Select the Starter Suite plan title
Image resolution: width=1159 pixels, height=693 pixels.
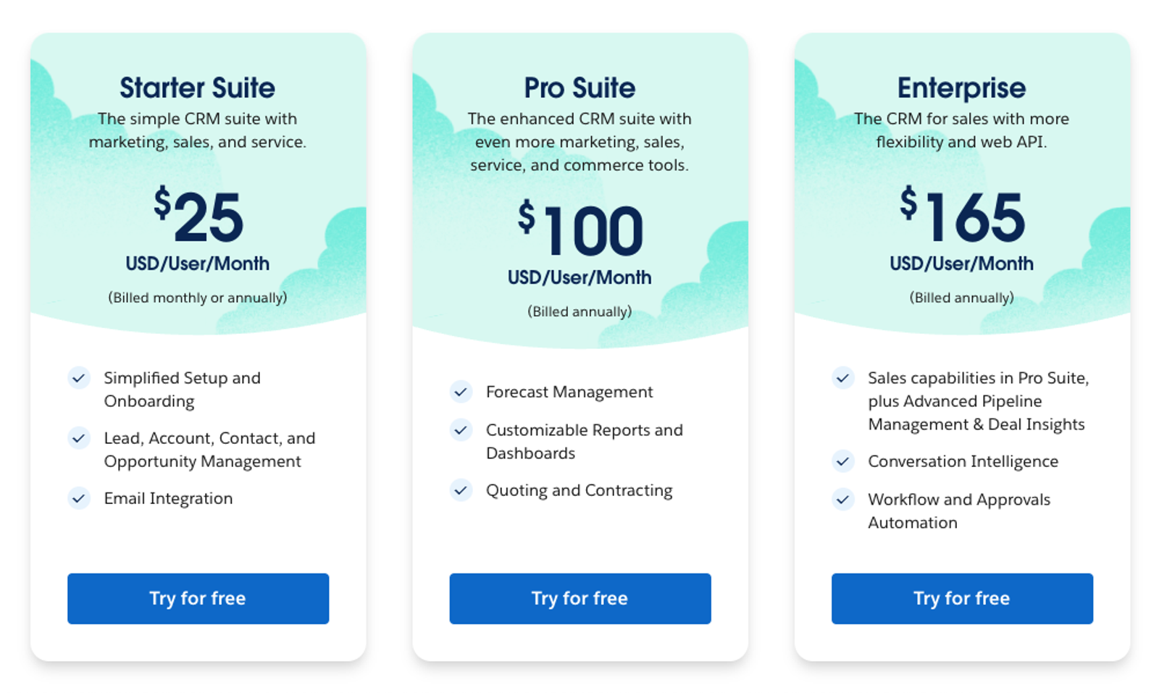pos(197,88)
